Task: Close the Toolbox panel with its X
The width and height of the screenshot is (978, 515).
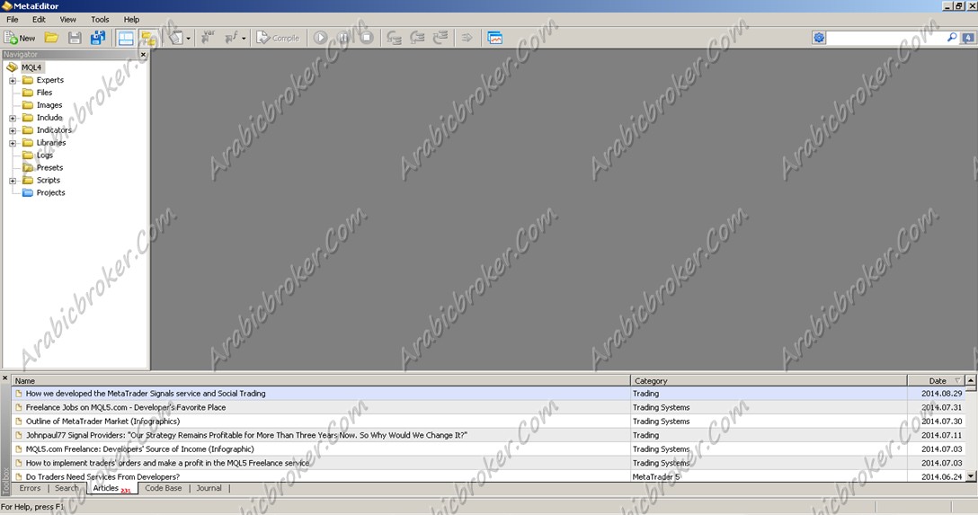Action: click(5, 378)
